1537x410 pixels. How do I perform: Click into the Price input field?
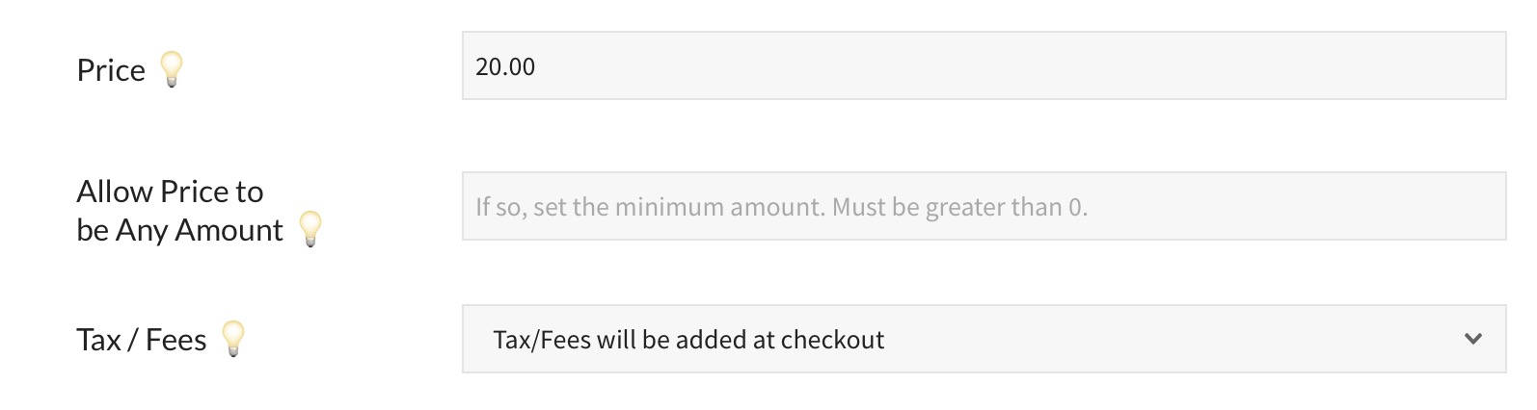click(x=984, y=65)
